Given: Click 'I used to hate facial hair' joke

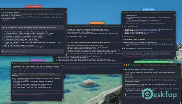Looking at the screenshot, I should point(32,87).
